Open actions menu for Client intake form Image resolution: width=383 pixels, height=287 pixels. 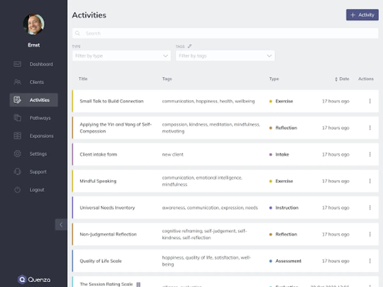(370, 154)
